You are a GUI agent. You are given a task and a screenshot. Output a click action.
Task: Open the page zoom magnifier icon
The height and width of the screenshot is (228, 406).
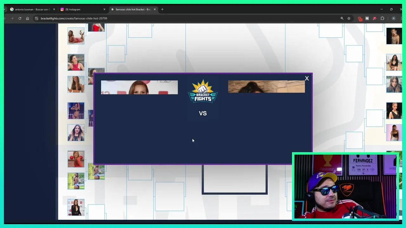[x=342, y=18]
